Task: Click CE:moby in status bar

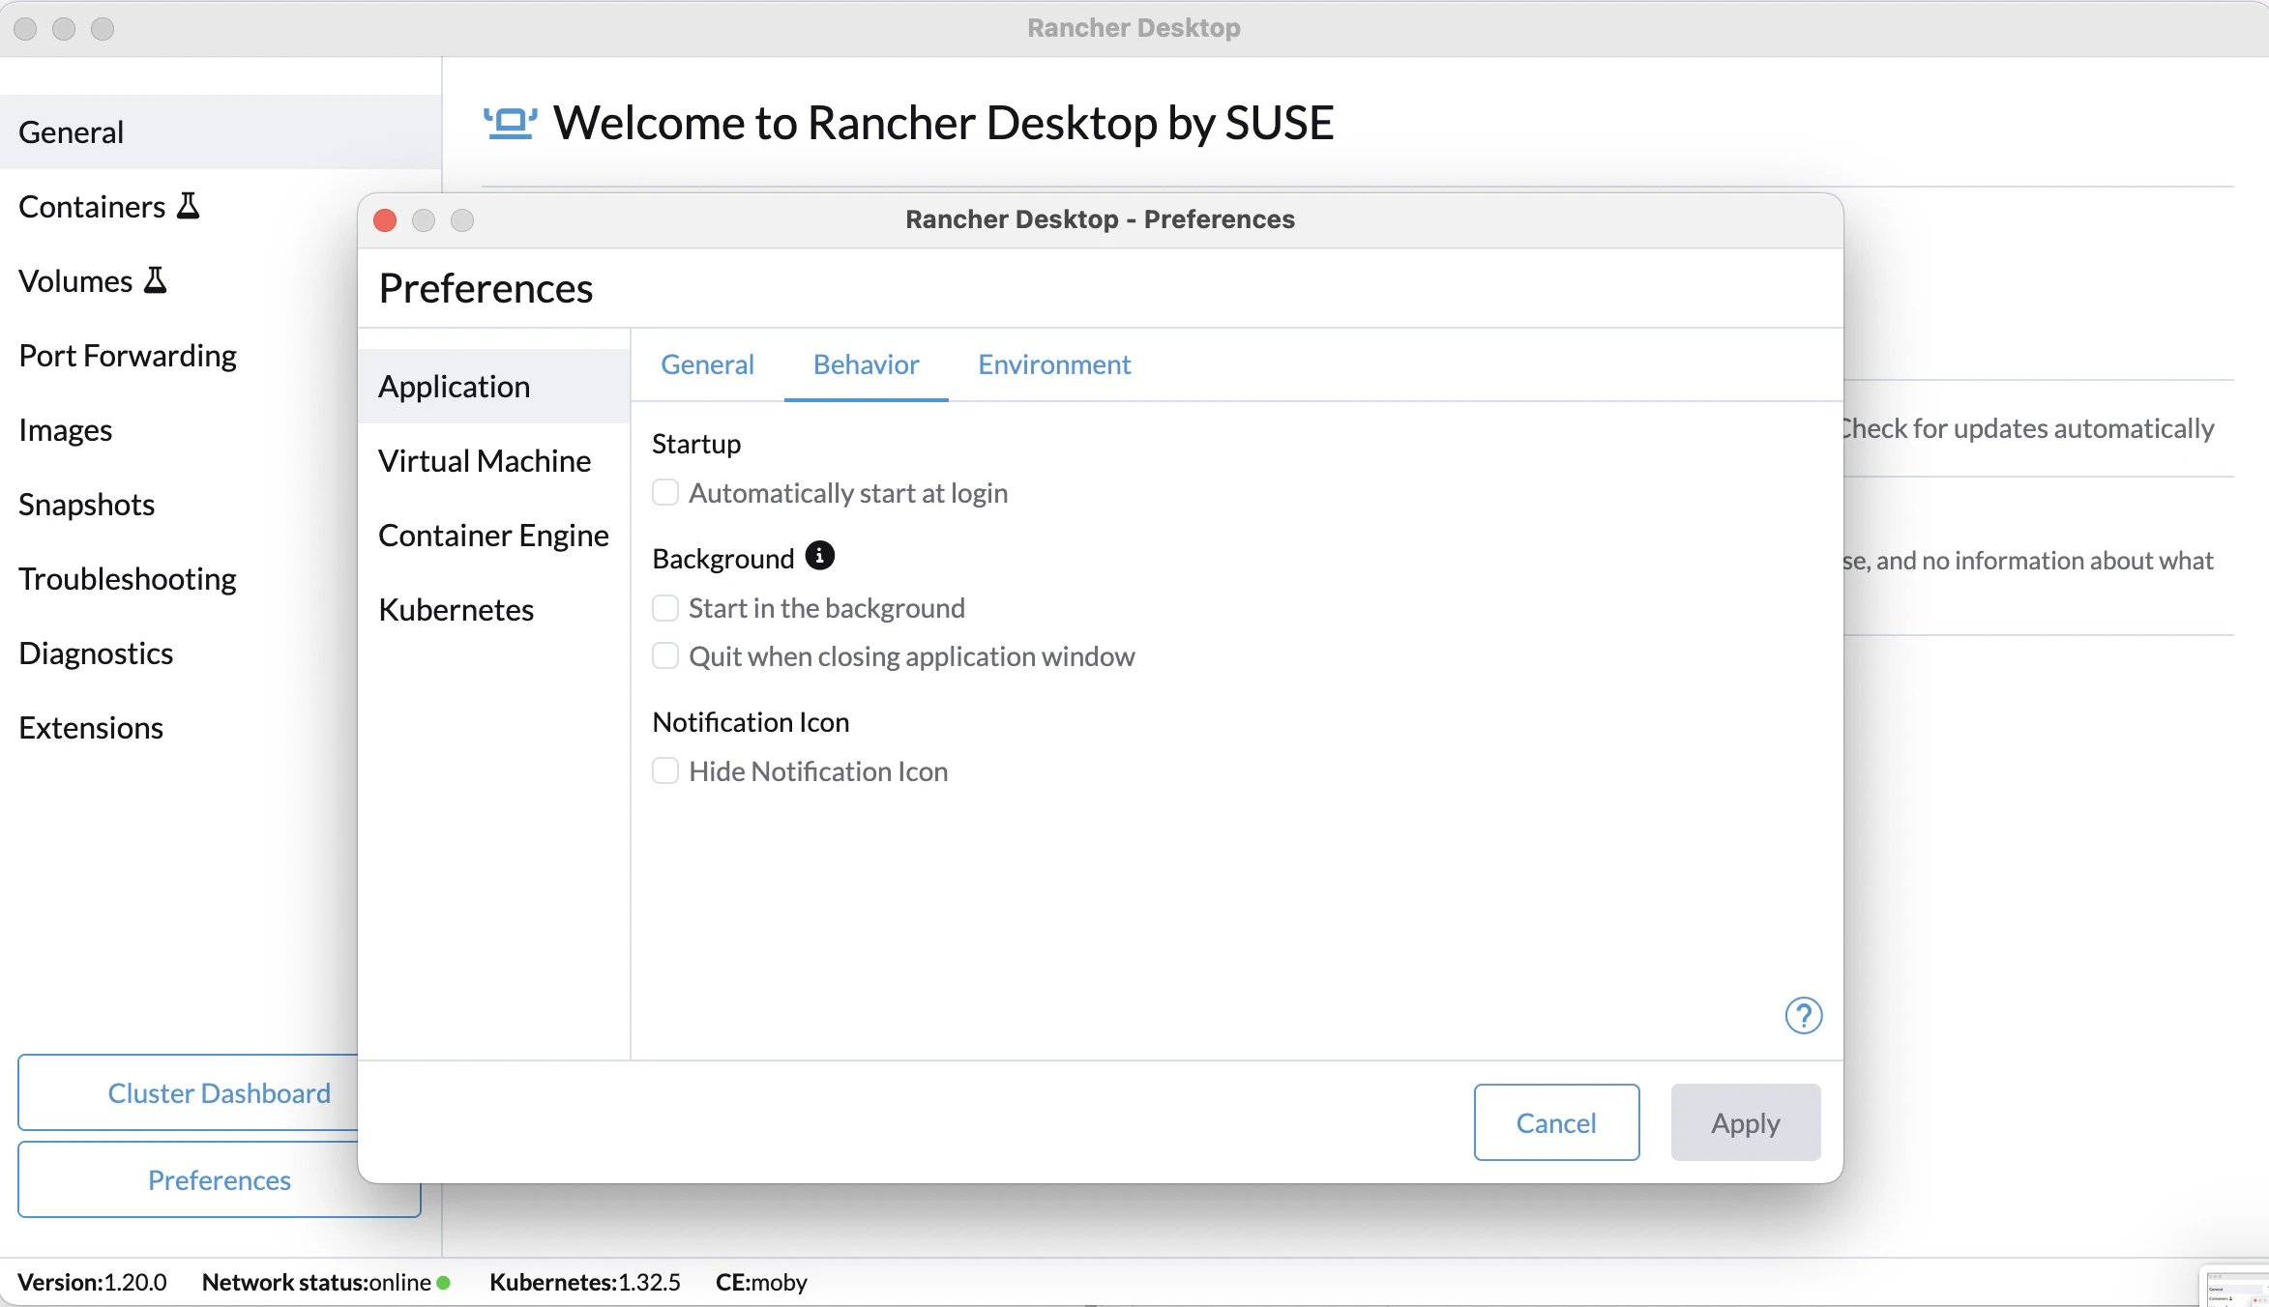Action: 761,1283
